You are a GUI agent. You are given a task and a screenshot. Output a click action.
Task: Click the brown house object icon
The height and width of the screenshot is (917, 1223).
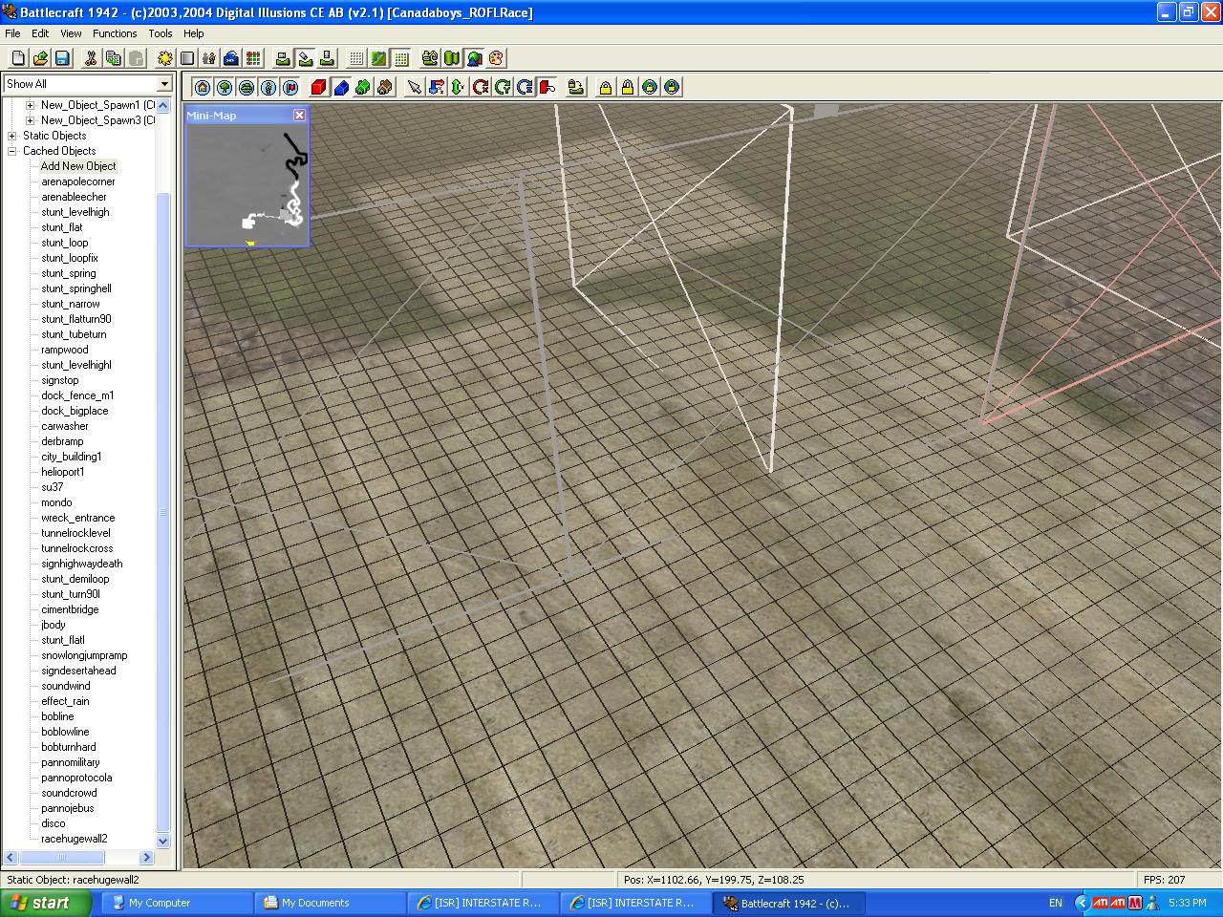click(x=384, y=87)
